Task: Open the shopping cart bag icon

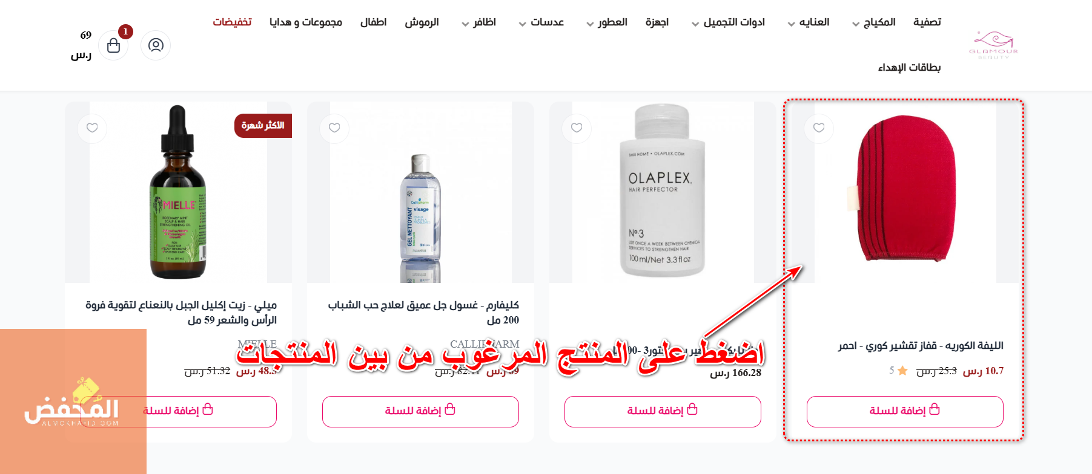Action: (x=113, y=45)
